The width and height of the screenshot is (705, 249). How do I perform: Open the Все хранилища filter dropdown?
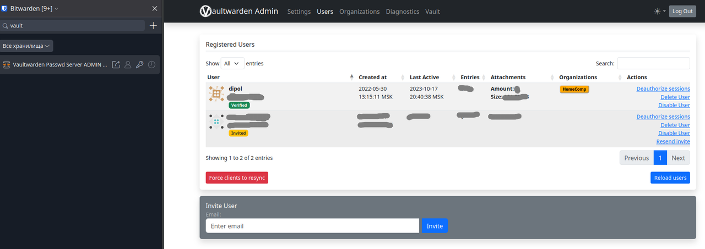pyautogui.click(x=26, y=46)
